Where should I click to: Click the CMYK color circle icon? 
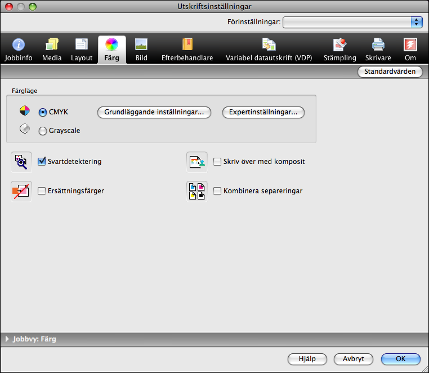(25, 110)
